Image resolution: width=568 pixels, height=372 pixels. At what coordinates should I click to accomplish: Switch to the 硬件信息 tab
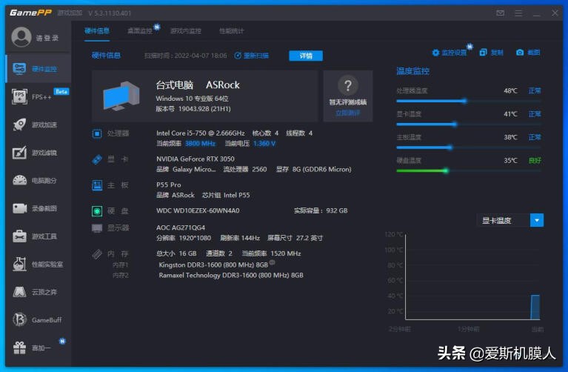(97, 31)
